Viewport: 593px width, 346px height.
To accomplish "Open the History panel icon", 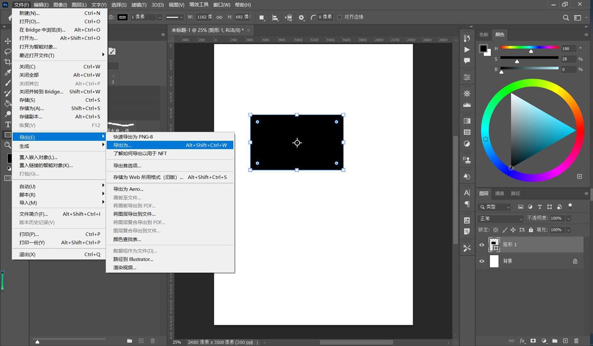I will click(467, 38).
